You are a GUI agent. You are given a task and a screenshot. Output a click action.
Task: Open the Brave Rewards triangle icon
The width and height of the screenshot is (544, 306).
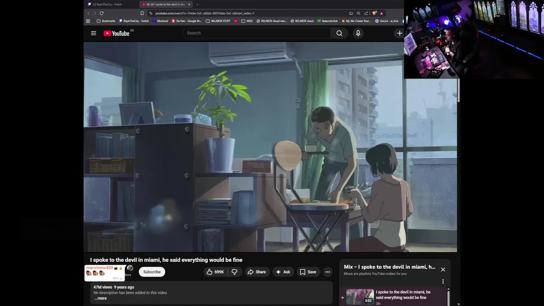[382, 13]
